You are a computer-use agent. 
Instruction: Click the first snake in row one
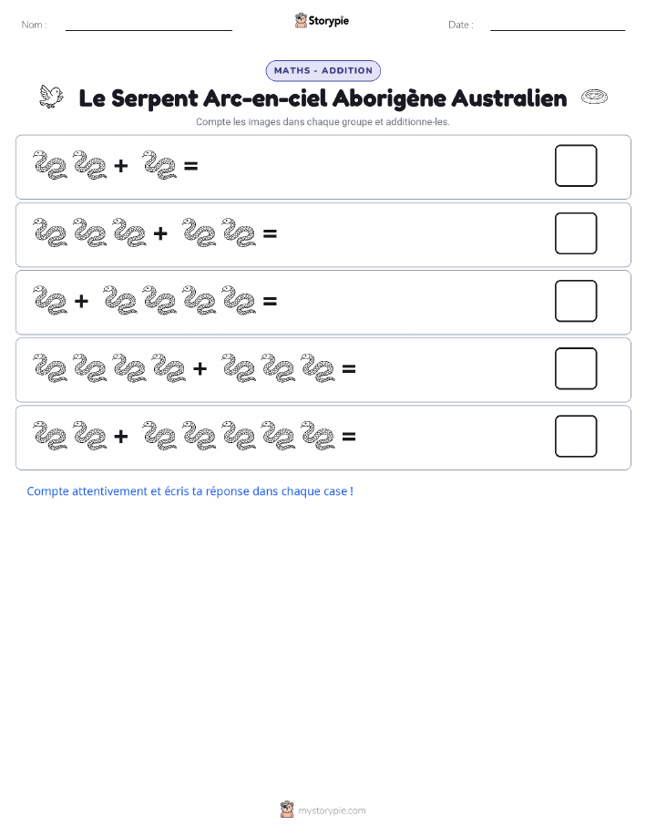coord(50,165)
